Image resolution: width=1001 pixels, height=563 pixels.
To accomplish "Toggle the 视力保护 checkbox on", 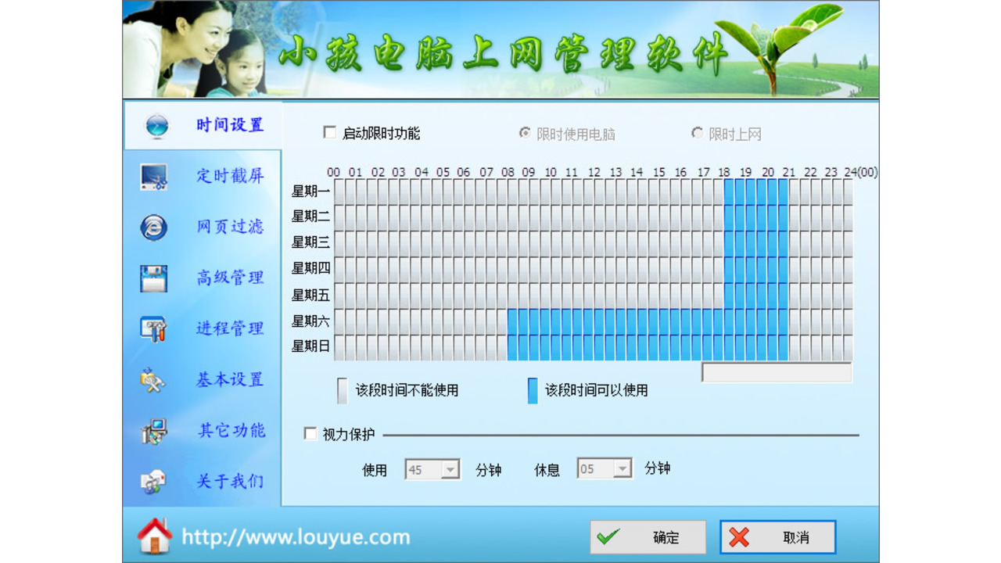I will click(309, 433).
